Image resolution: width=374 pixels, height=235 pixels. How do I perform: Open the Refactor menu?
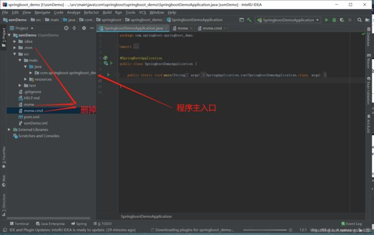point(91,13)
